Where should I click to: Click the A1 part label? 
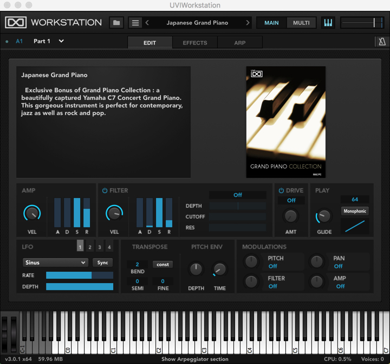coord(19,41)
